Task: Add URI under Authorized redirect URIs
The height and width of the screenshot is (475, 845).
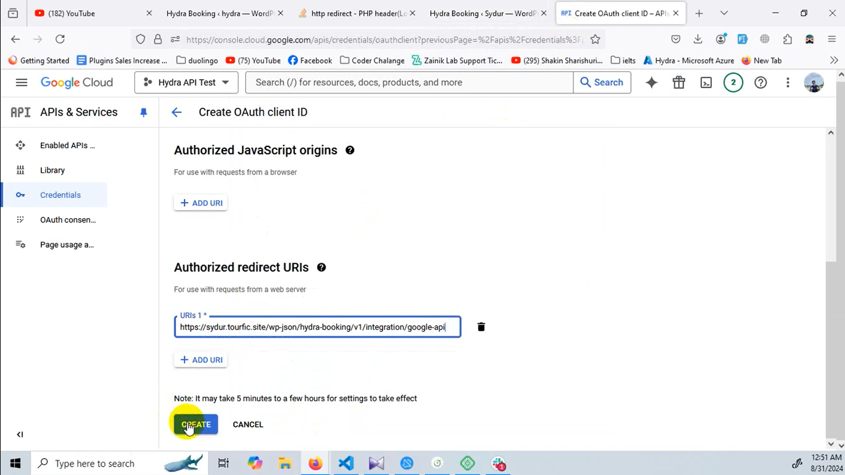Action: click(201, 360)
